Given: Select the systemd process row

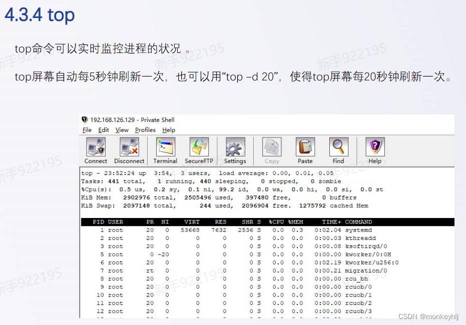Looking at the screenshot, I should [200, 229].
